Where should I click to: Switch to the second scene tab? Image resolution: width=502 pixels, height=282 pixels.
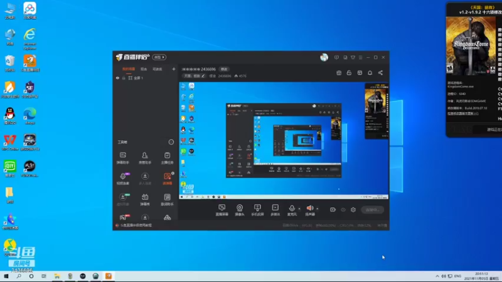144,69
